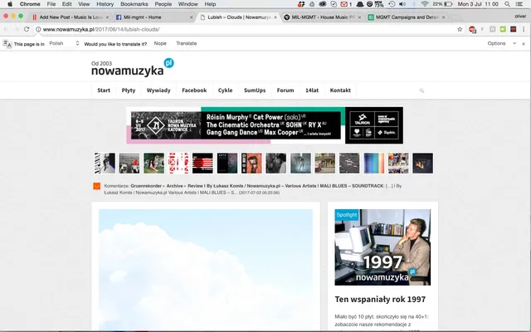Click the browser forward arrow
This screenshot has height=332, width=531.
tap(16, 30)
